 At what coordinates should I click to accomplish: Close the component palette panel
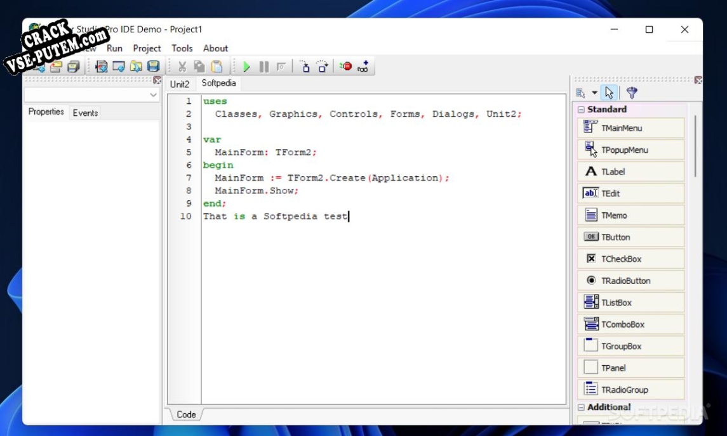tap(698, 80)
